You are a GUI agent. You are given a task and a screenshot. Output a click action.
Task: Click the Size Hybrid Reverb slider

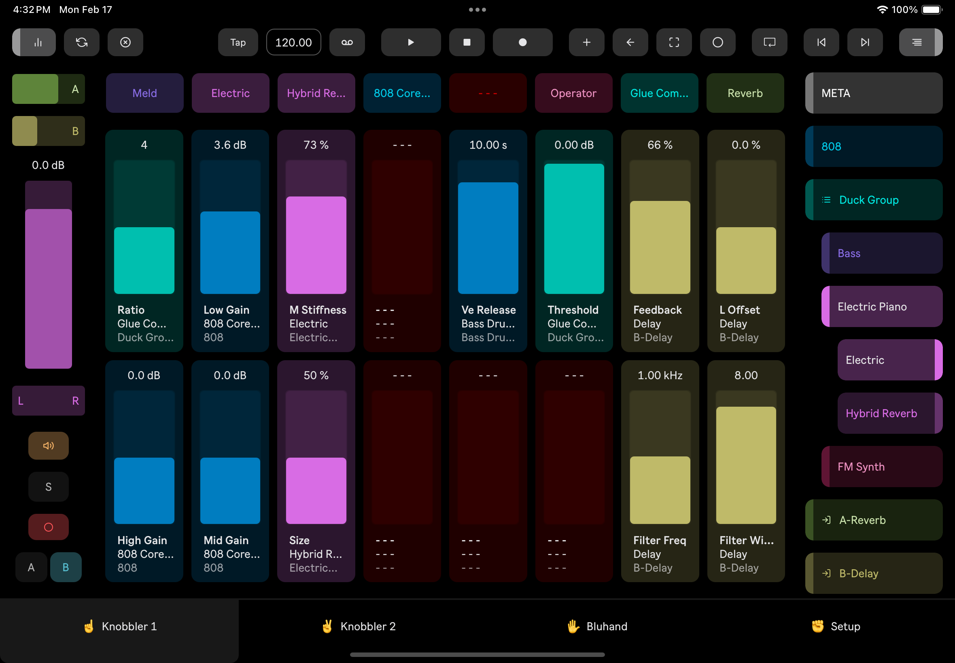click(x=316, y=457)
